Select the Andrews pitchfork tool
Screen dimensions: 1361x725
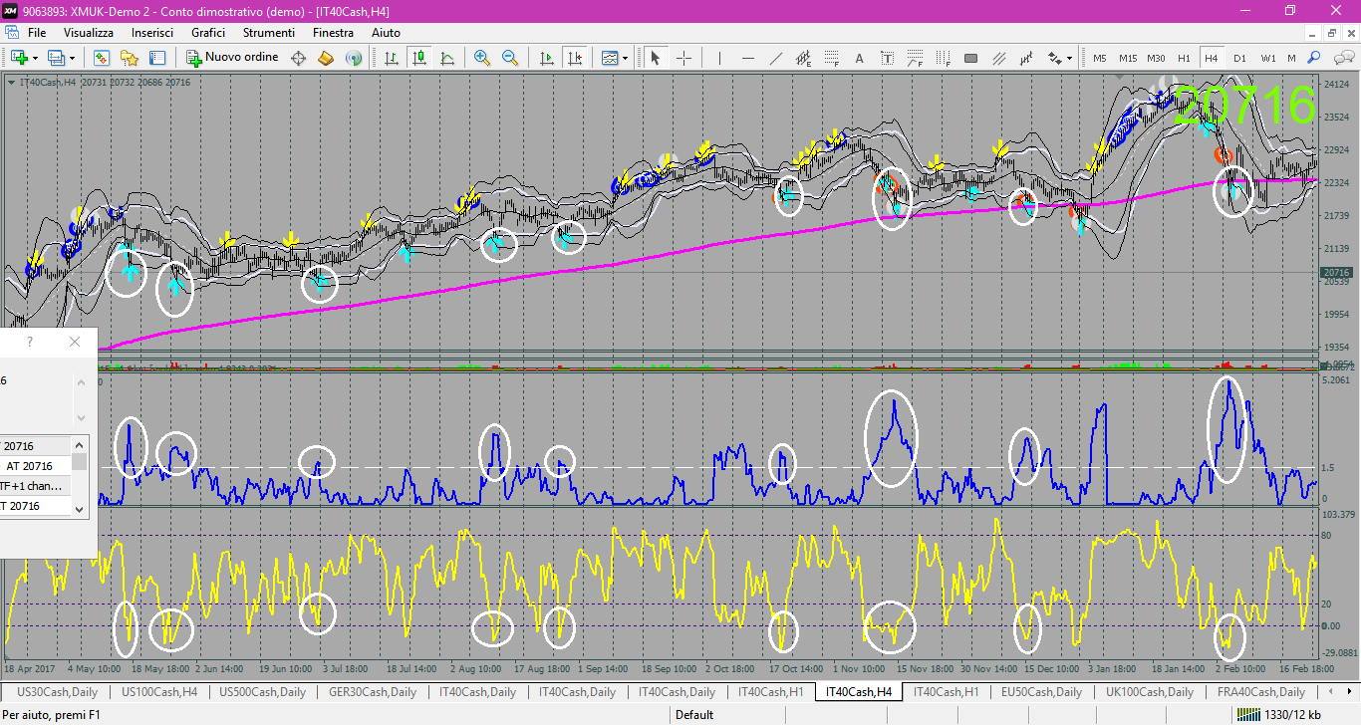click(998, 58)
